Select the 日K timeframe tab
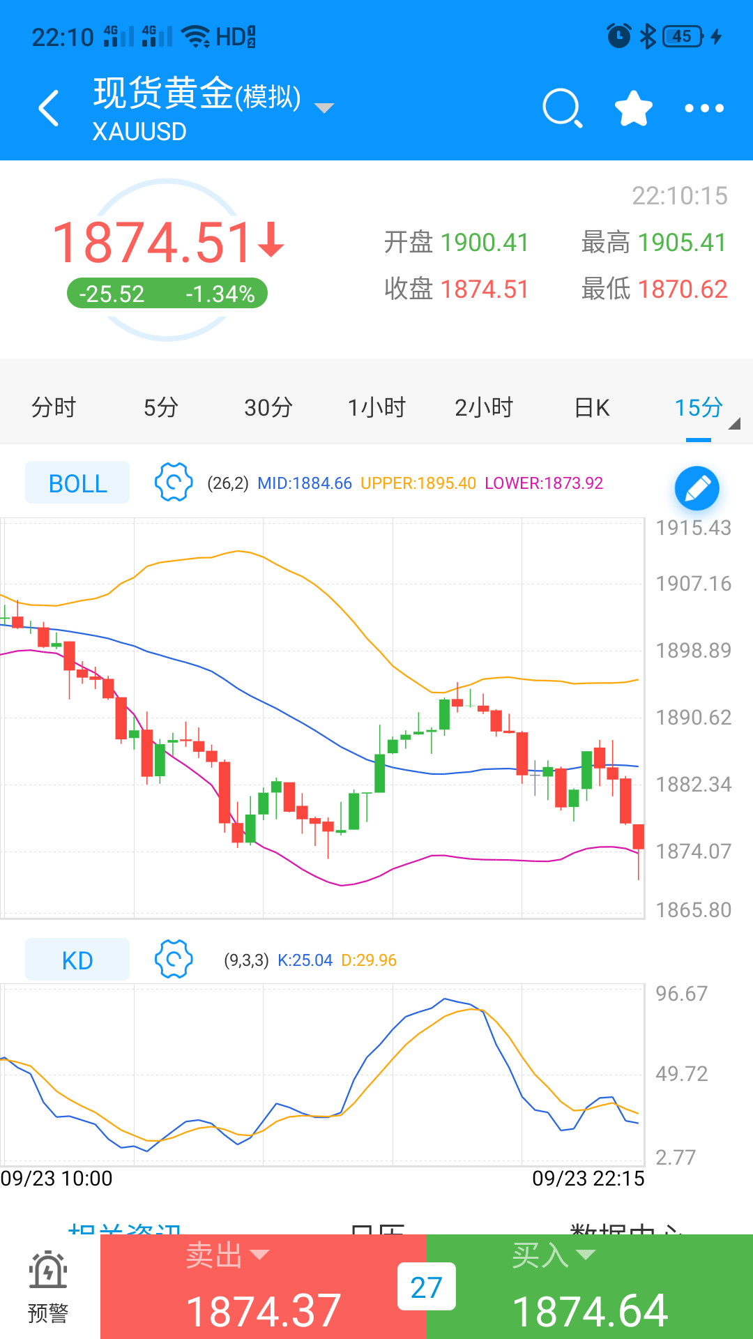 click(592, 407)
